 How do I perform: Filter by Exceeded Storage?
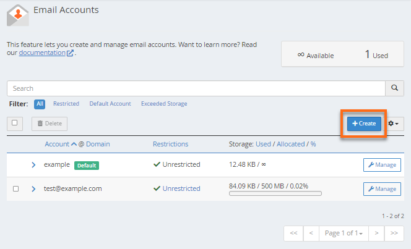tap(164, 104)
